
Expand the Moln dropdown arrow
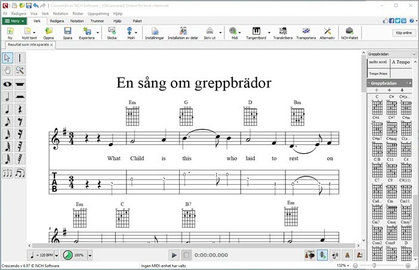click(136, 33)
